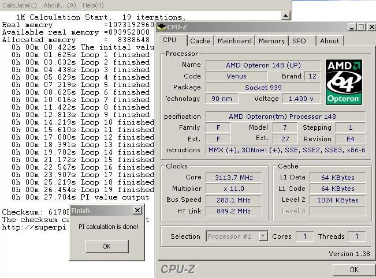Click the Specification field showing Processor 148
This screenshot has width=376, height=278.
(x=285, y=117)
